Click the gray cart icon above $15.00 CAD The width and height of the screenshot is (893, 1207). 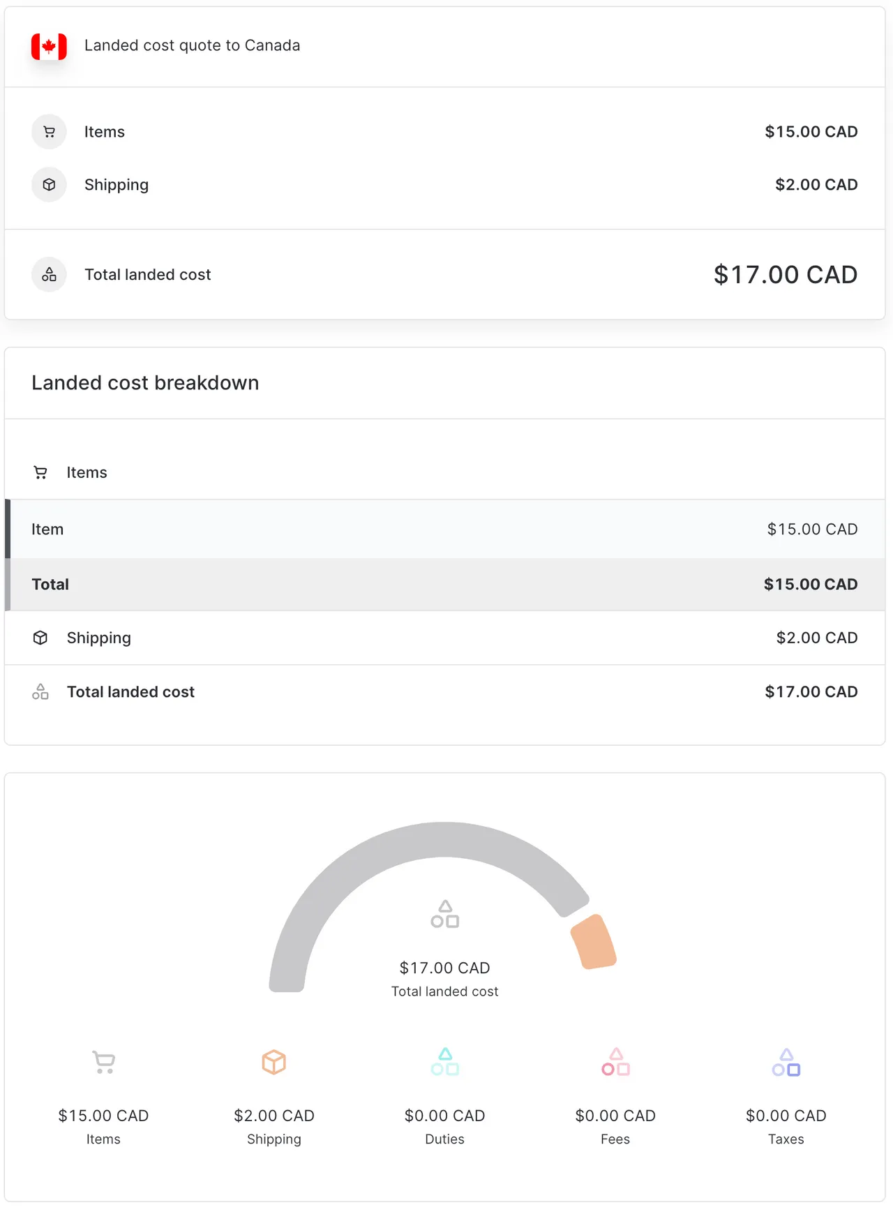pos(103,1062)
